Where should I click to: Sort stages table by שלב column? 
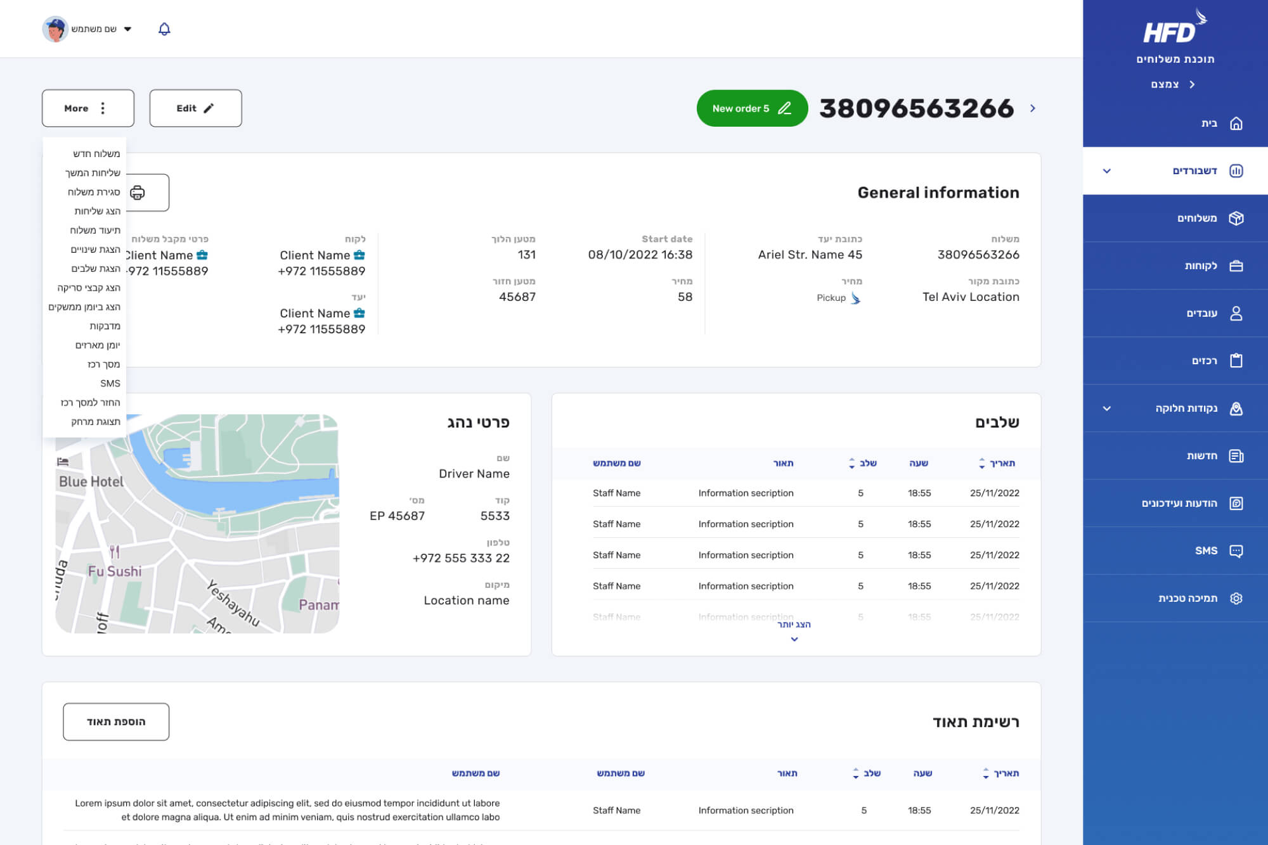[x=851, y=464]
